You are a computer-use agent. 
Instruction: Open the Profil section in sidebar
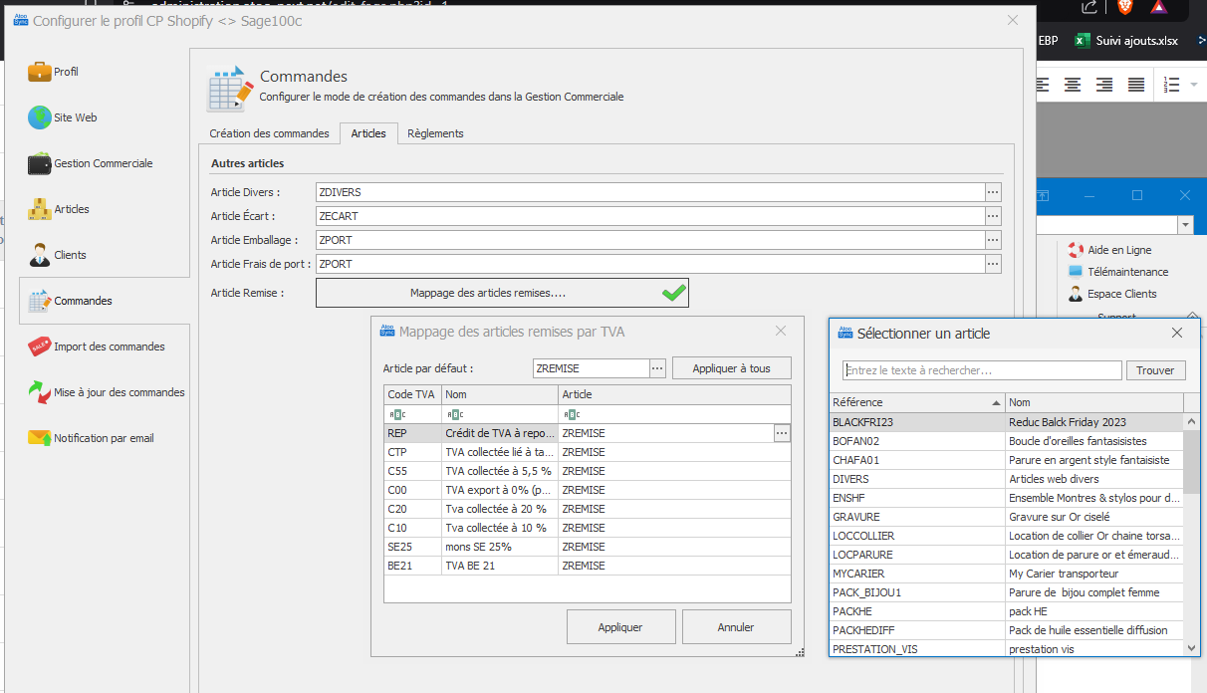[54, 72]
